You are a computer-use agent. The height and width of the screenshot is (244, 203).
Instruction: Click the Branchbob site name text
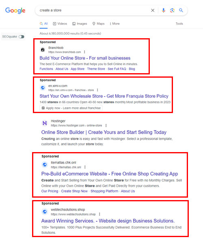click(x=56, y=48)
